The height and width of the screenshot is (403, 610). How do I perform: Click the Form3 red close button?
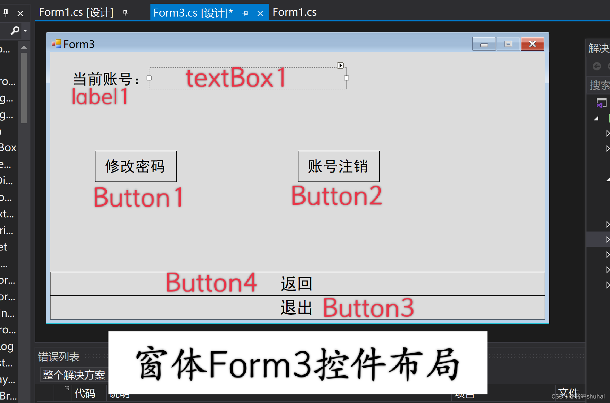pyautogui.click(x=533, y=44)
